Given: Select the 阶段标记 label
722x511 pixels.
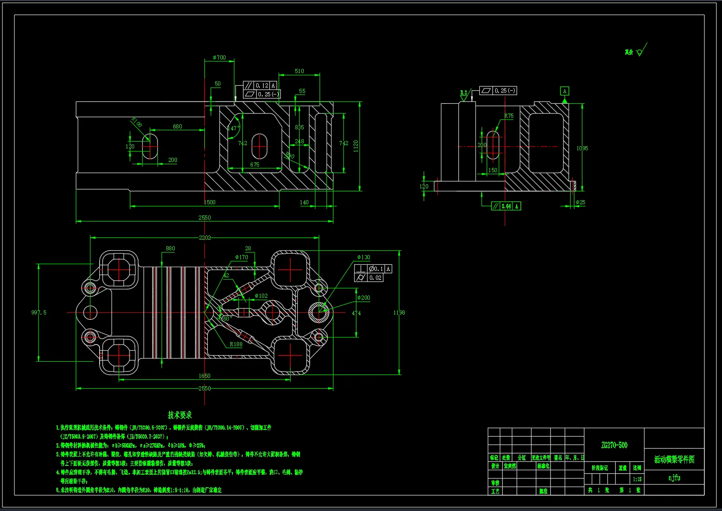Looking at the screenshot, I should (600, 468).
